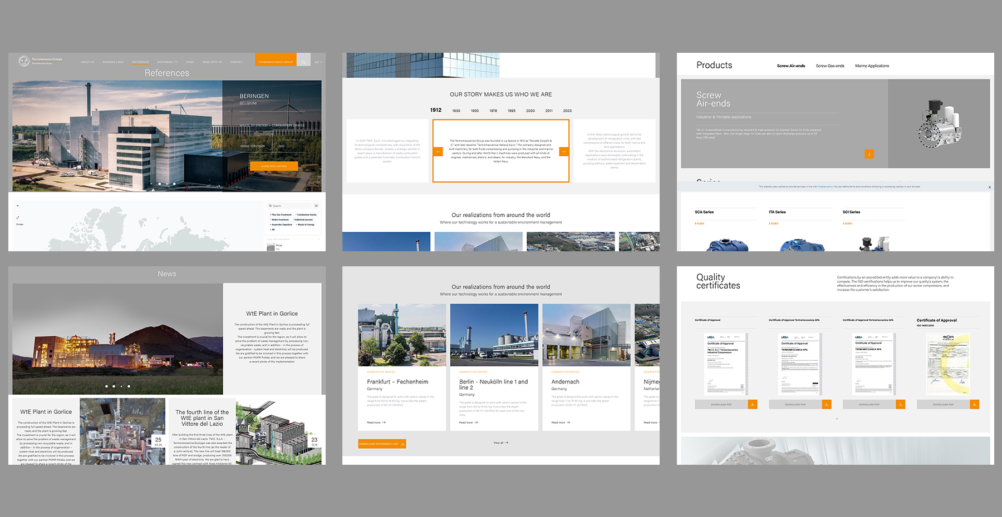Screen dimensions: 1002x517
Task: Click the Download Reference List button
Action: tap(382, 444)
